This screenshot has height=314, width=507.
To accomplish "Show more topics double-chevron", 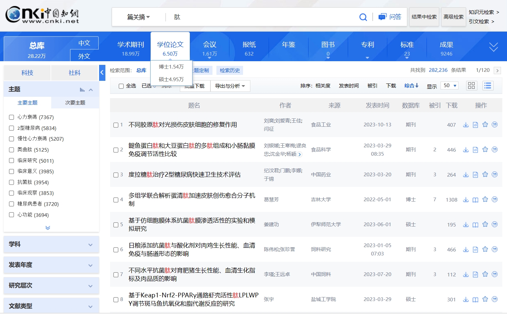I will click(48, 228).
